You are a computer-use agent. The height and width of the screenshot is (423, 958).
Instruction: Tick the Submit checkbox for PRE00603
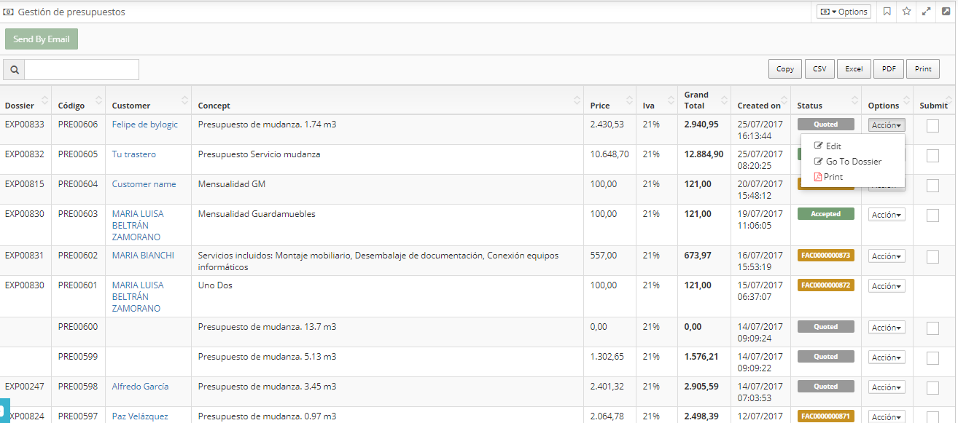coord(932,216)
